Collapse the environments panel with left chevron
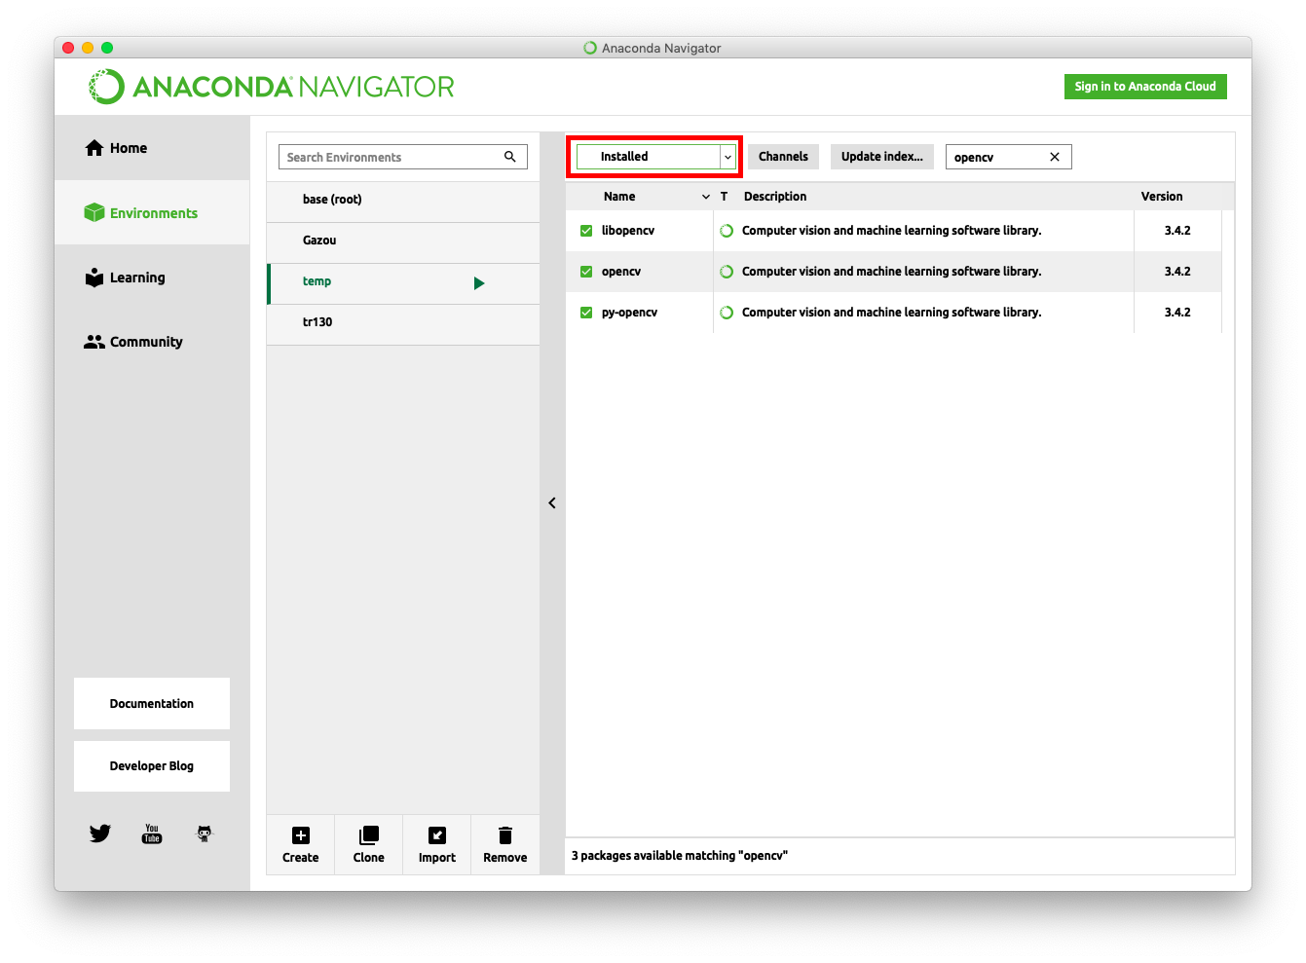 tap(552, 503)
